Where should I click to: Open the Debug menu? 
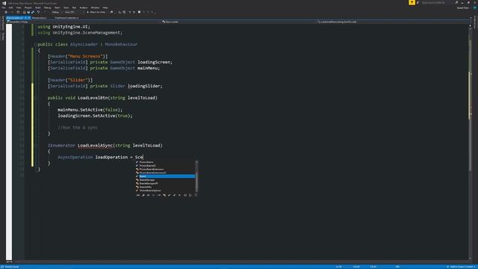[48, 7]
